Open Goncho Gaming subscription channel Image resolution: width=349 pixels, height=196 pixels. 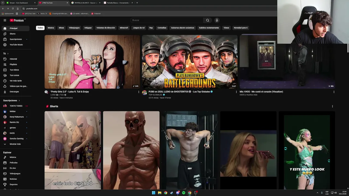pos(15,139)
